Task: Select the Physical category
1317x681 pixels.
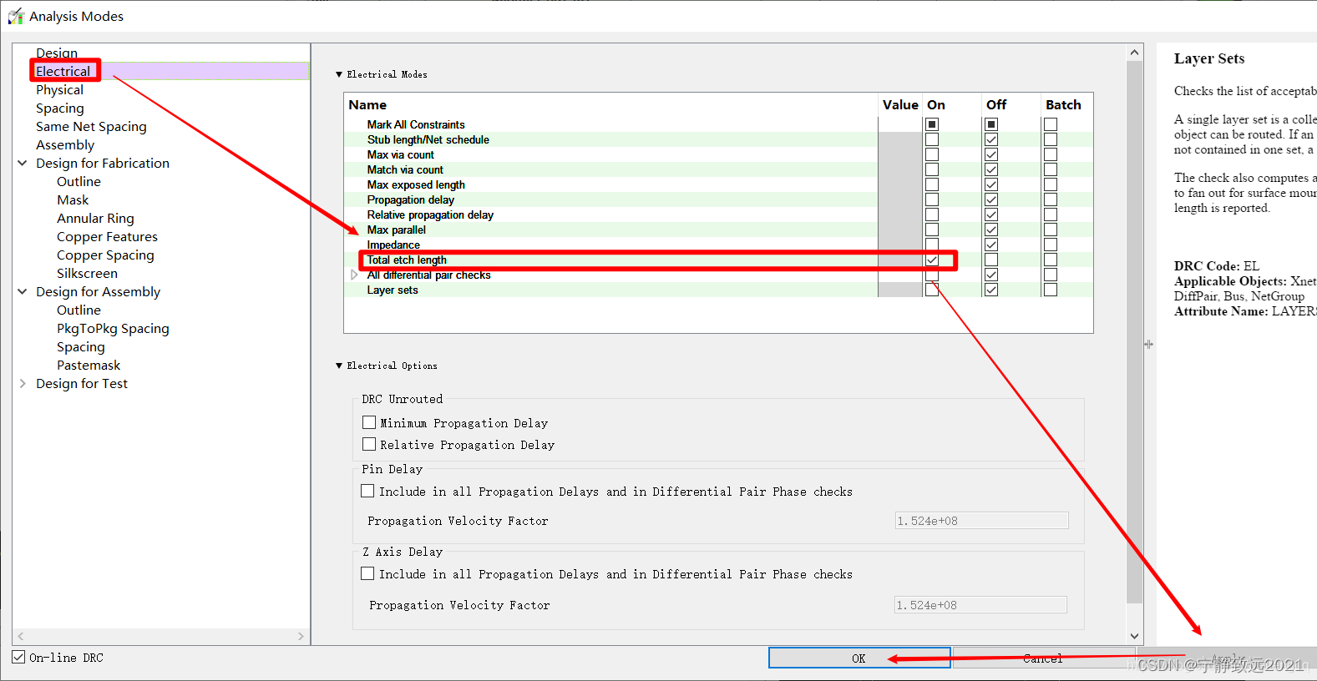Action: pyautogui.click(x=59, y=90)
